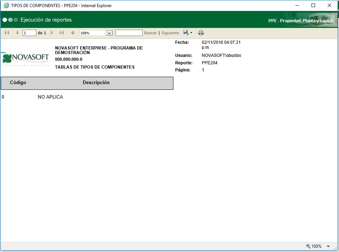This screenshot has height=252, width=339.
Task: Click the Código column header
Action: [18, 82]
